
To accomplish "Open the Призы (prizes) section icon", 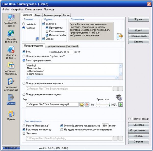I will pyautogui.click(x=11, y=114).
